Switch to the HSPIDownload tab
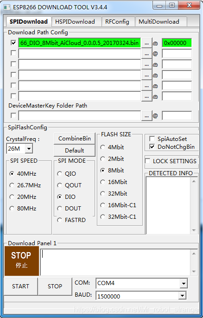The width and height of the screenshot is (203, 318). coord(76,21)
